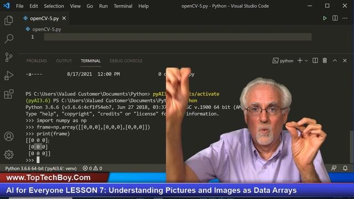Maximize the panel with the up chevron
This screenshot has height=199, width=354.
click(335, 60)
